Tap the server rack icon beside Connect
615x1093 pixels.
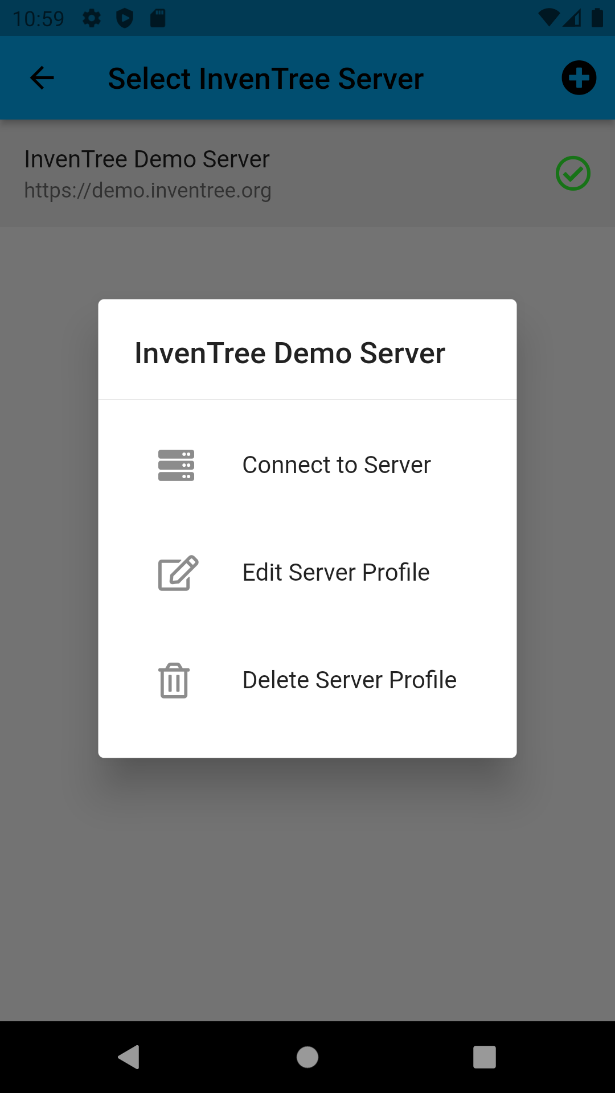point(176,465)
